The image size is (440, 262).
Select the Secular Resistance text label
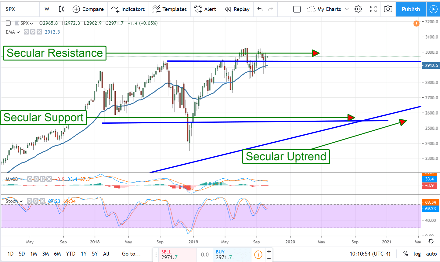pos(55,53)
